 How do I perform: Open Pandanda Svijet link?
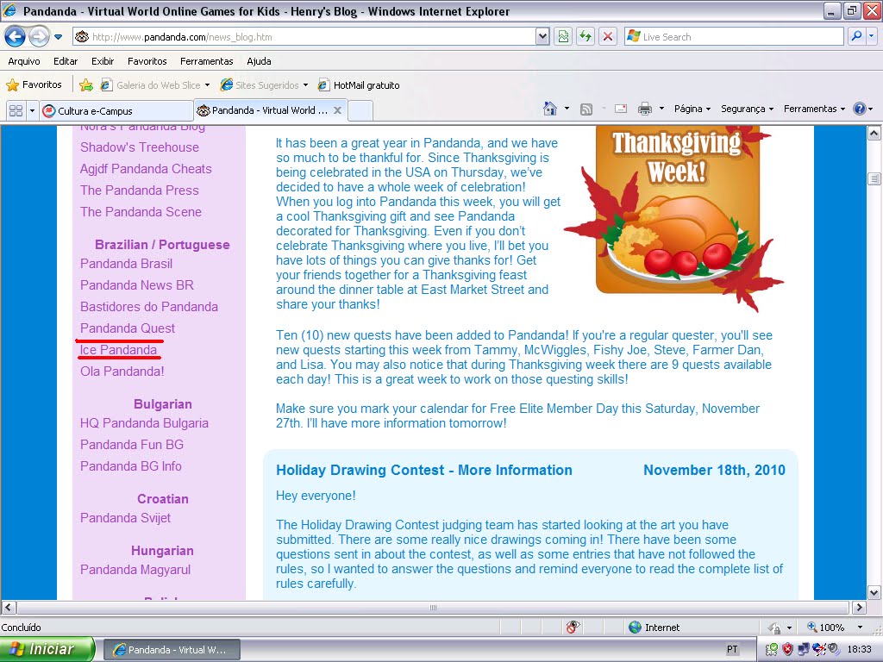(x=125, y=517)
